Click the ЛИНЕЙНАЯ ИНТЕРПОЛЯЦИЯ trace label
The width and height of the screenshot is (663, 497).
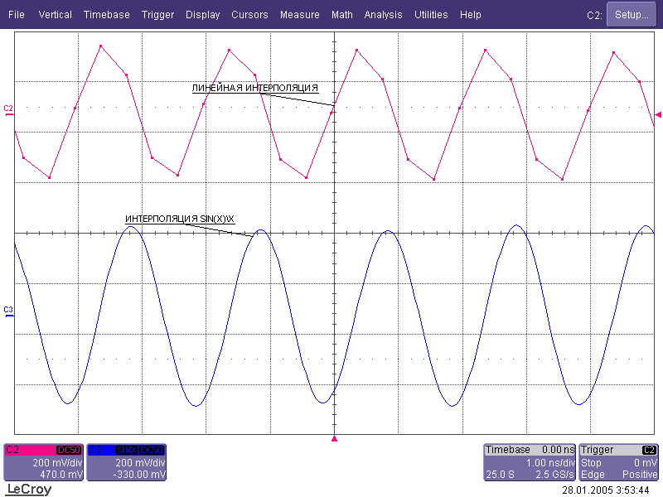coord(254,88)
